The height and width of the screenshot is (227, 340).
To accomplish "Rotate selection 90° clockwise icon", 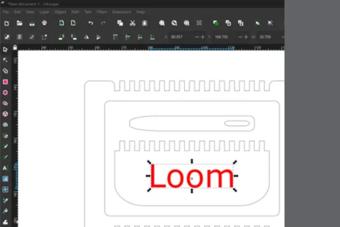I will pos(74,37).
